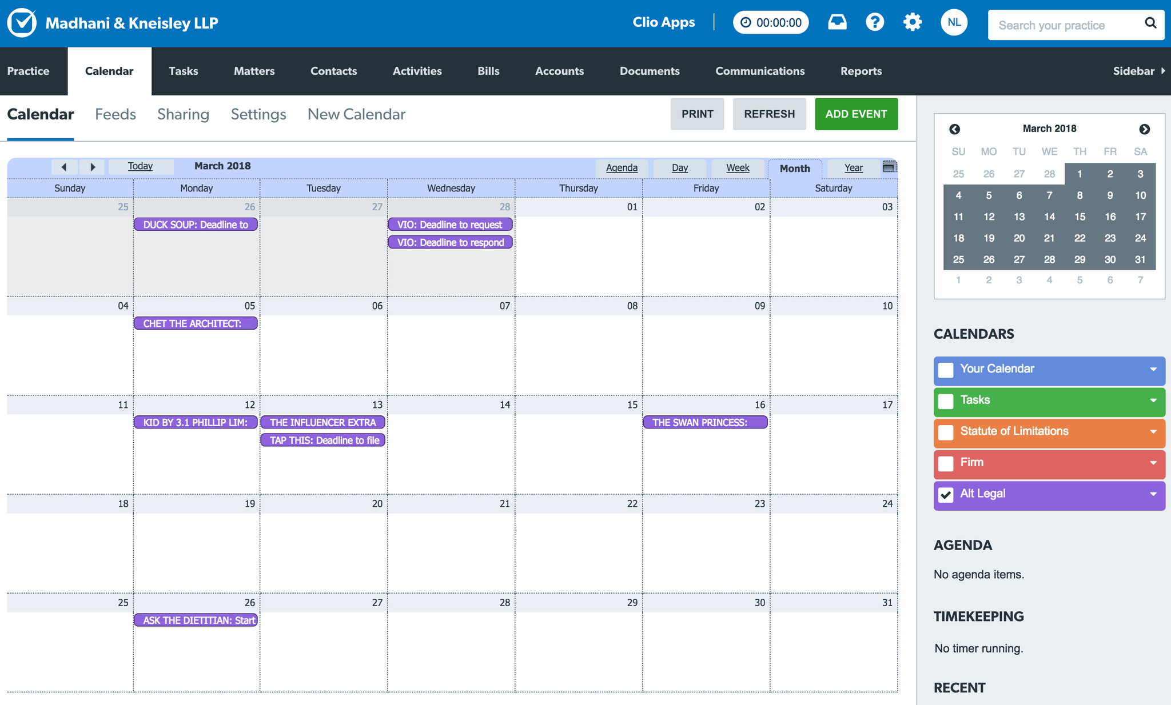
Task: Uncheck the Alt Legal calendar checkbox
Action: coord(946,495)
